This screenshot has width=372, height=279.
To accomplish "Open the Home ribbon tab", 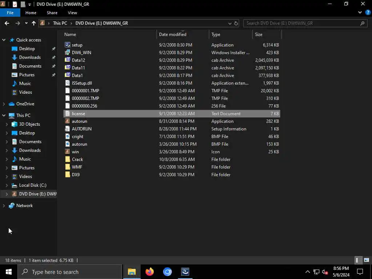I will (x=31, y=13).
